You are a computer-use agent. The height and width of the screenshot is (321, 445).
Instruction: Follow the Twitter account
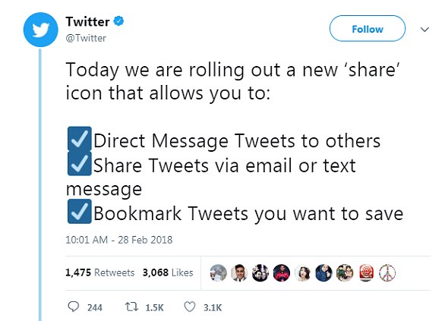[x=368, y=29]
